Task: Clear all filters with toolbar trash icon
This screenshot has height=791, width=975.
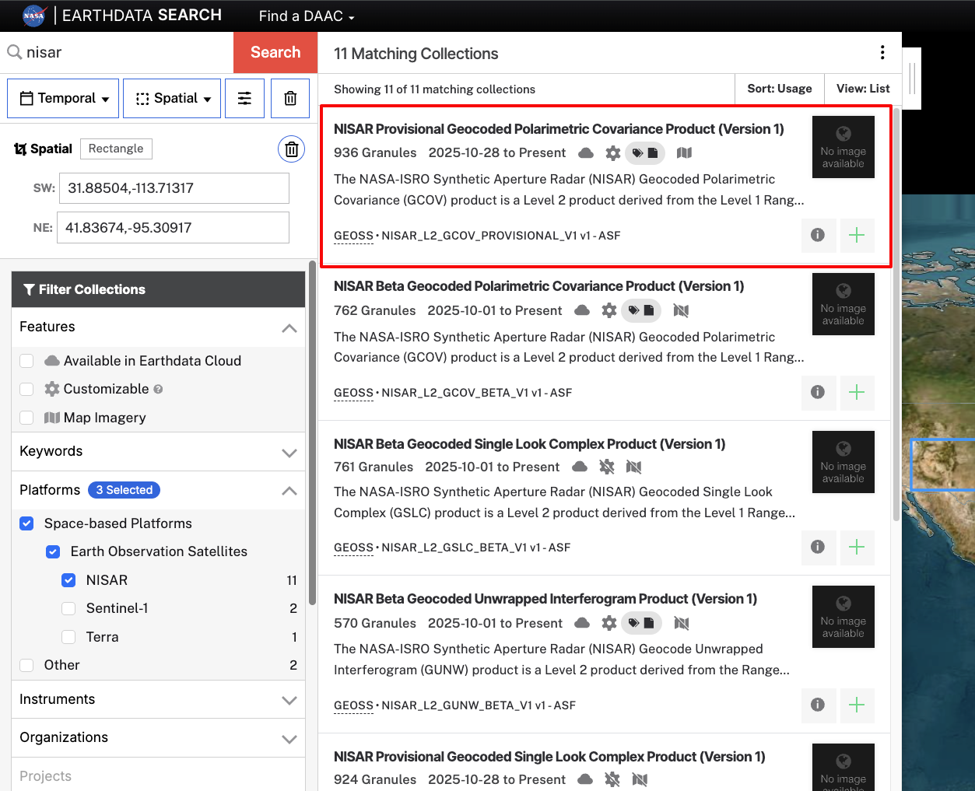Action: 290,98
